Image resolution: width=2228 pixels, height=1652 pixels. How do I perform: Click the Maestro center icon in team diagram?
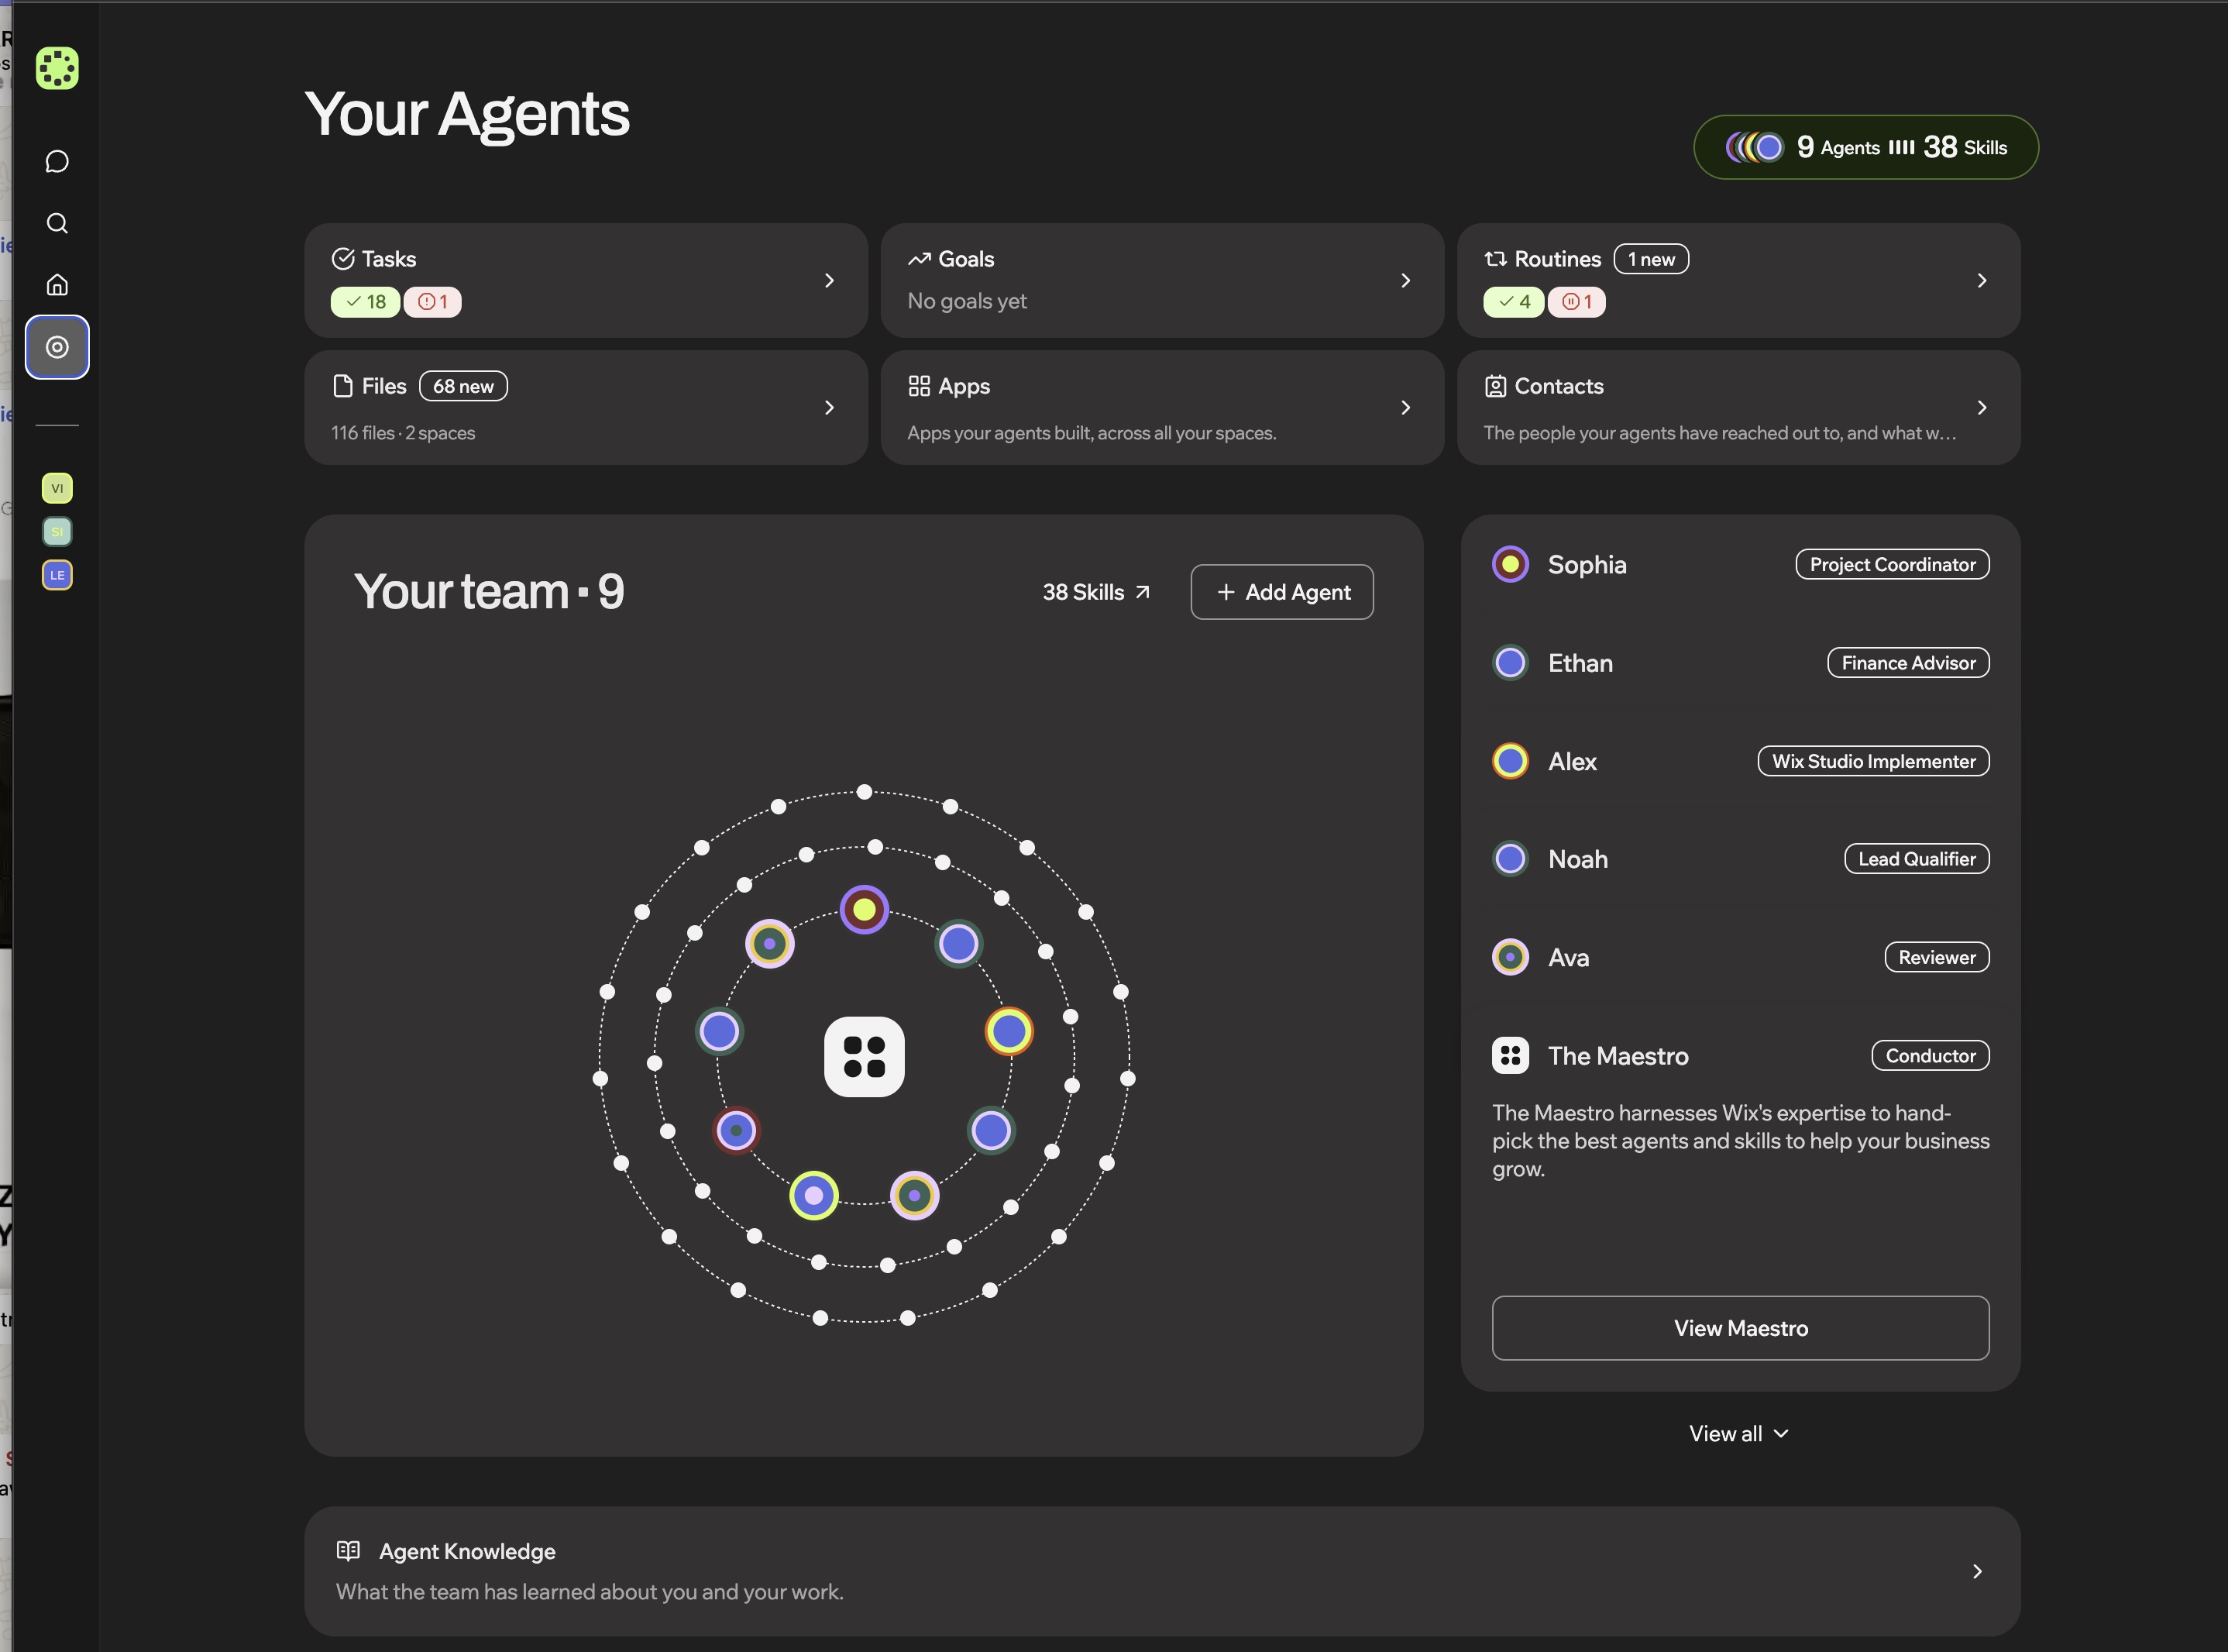click(865, 1057)
